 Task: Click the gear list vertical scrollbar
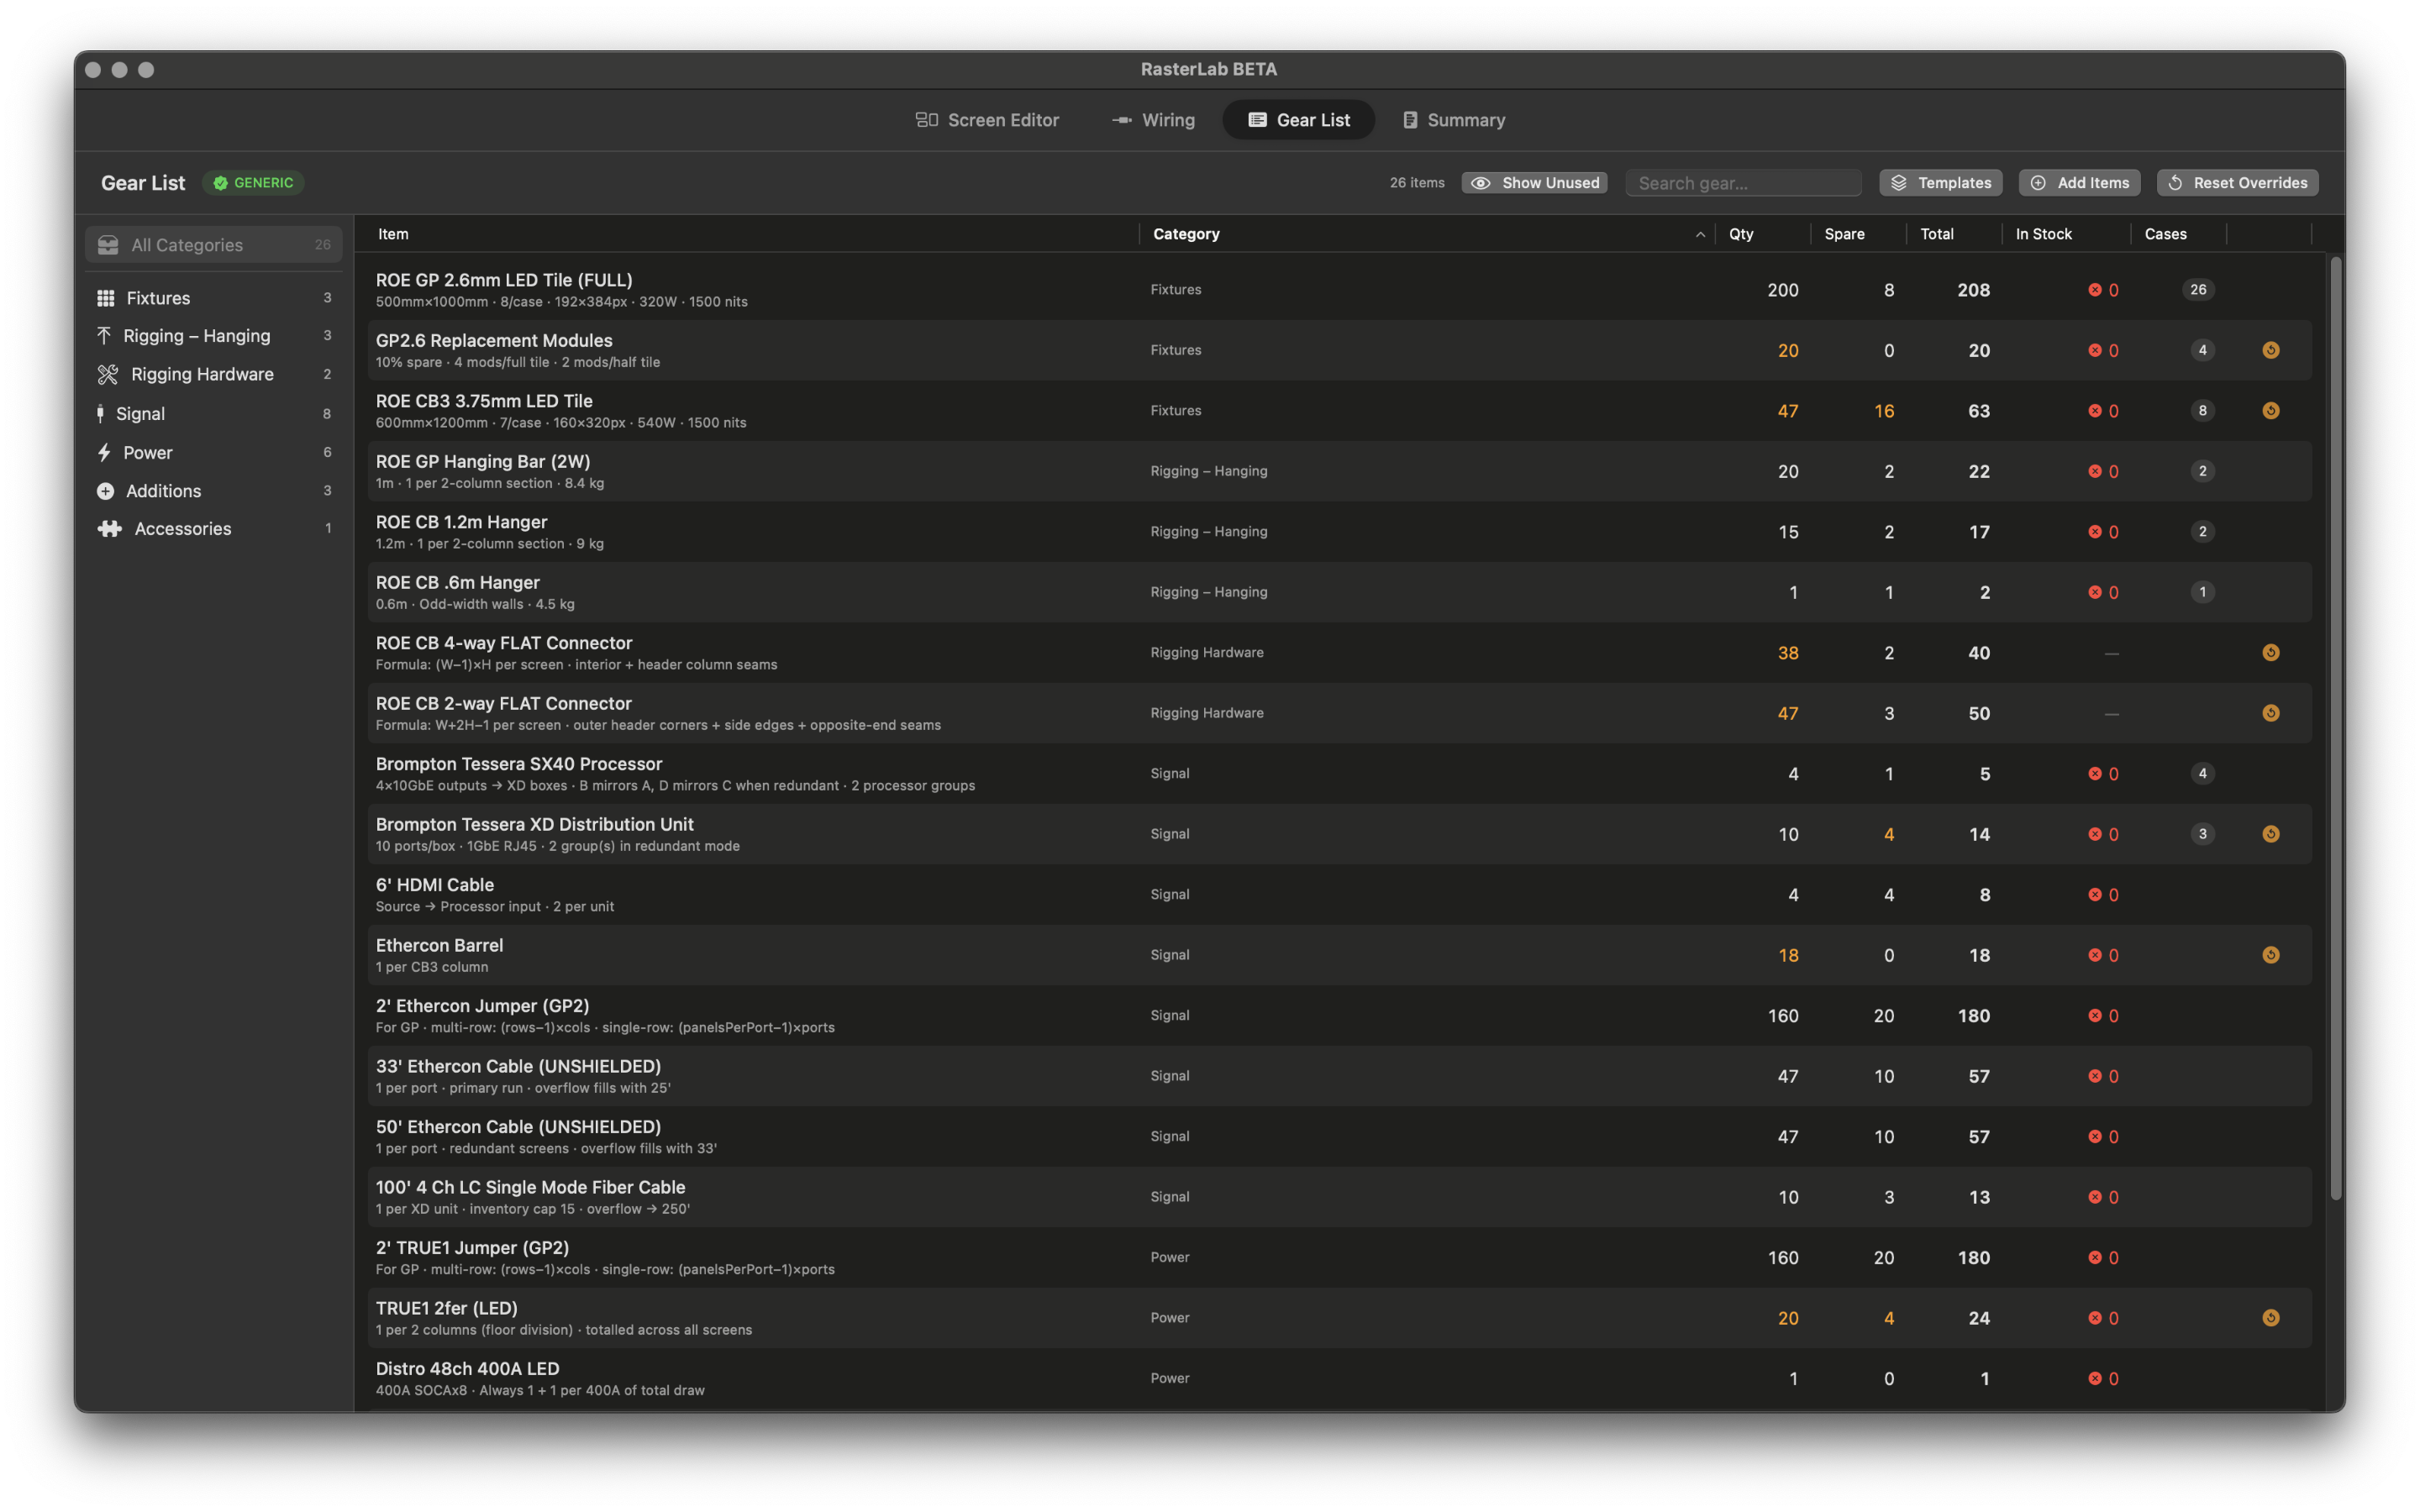(x=2335, y=728)
